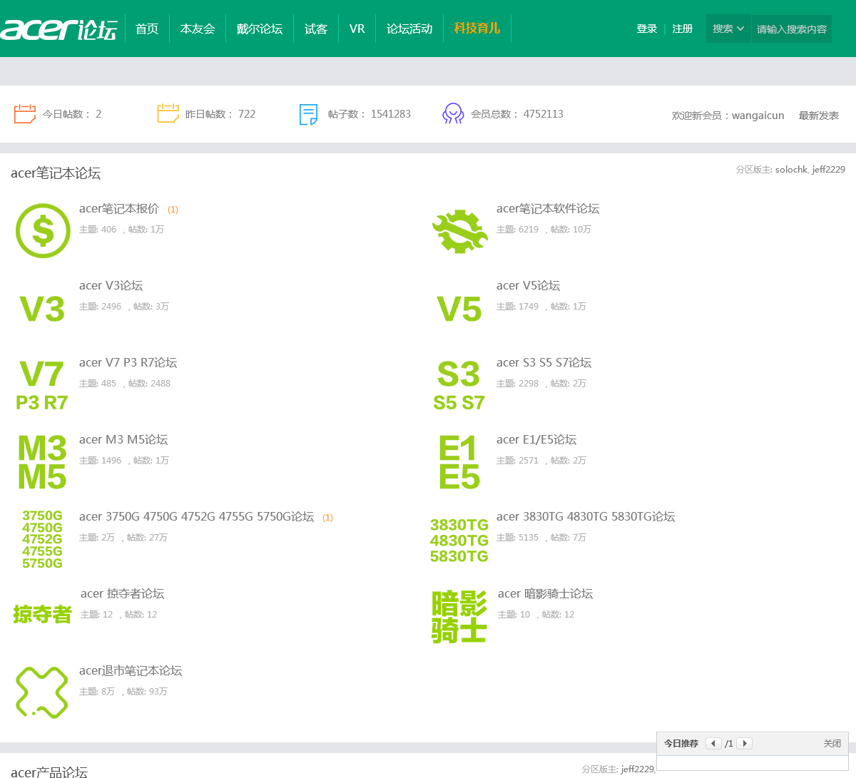Screen dimensions: 856x778
Task: Open the 科技育儿 menu item
Action: point(477,29)
